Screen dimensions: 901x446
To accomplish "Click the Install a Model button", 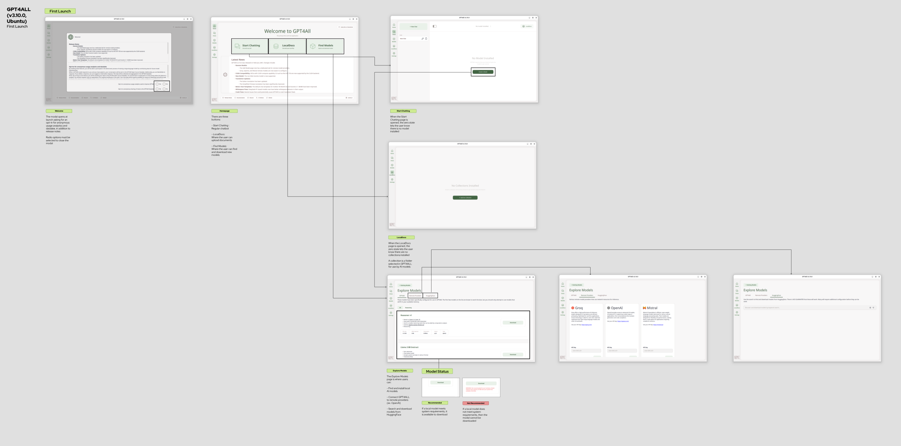I will pos(483,72).
